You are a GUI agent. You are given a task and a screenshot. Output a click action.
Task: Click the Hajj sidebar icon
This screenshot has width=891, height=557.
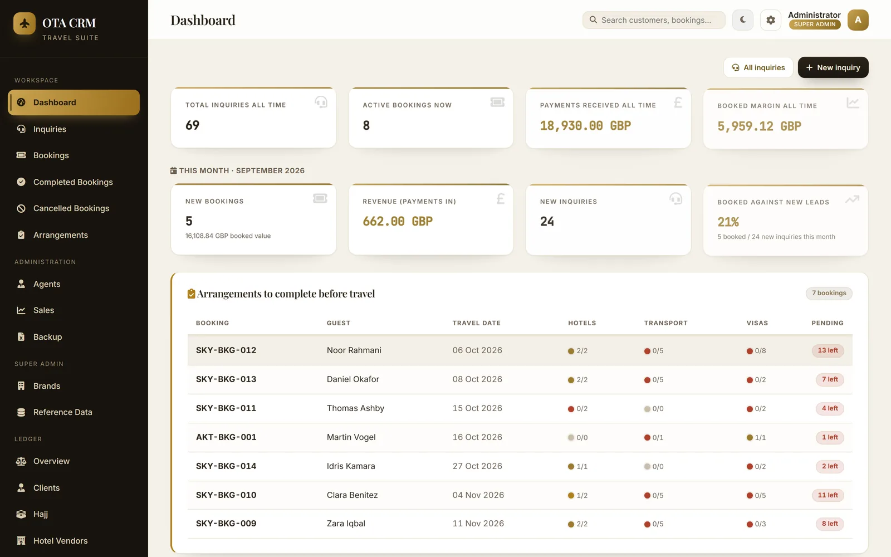click(x=21, y=514)
